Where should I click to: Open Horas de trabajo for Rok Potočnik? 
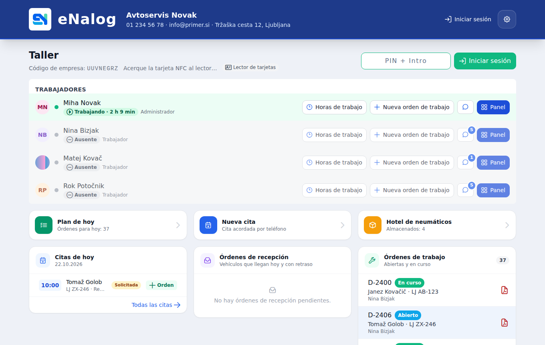pyautogui.click(x=334, y=190)
